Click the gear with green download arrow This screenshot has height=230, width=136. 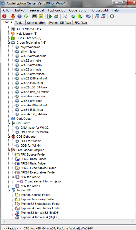coord(73,16)
